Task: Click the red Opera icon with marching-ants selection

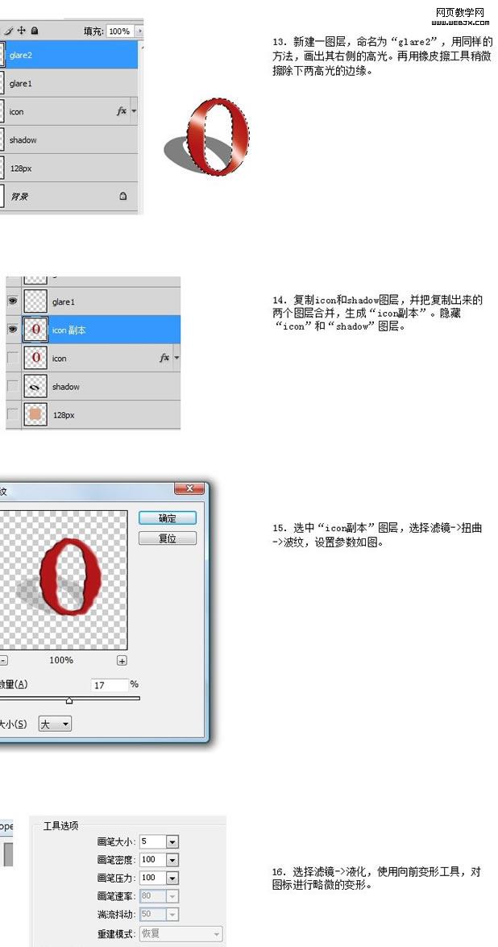Action: point(218,137)
